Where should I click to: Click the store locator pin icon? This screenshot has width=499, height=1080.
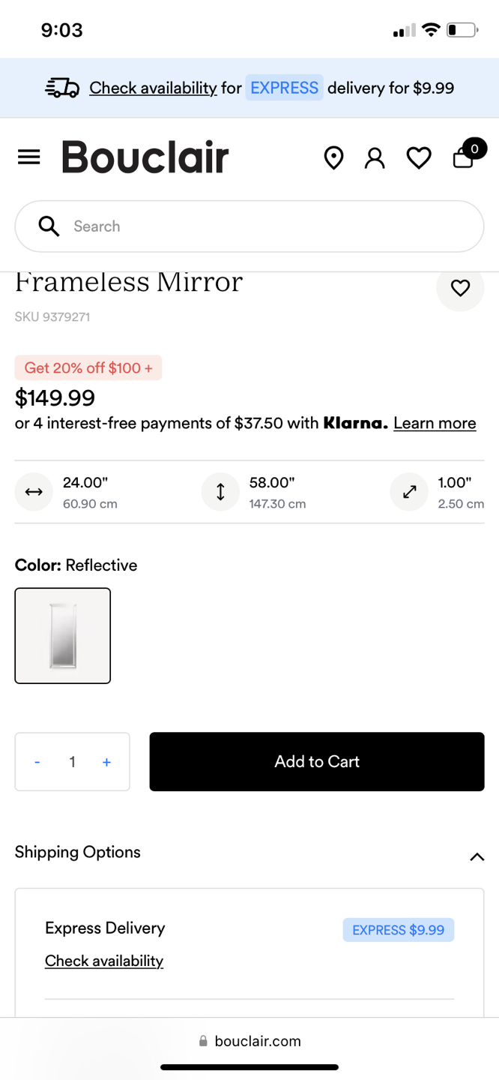coord(333,157)
